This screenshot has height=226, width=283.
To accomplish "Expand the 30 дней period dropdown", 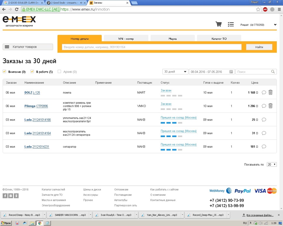I will pos(175,72).
